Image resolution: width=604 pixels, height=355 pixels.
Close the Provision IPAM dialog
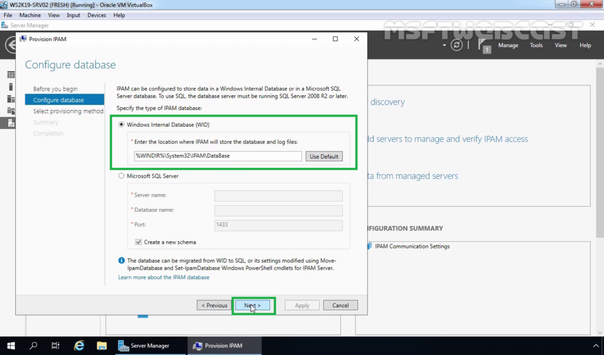coord(356,39)
